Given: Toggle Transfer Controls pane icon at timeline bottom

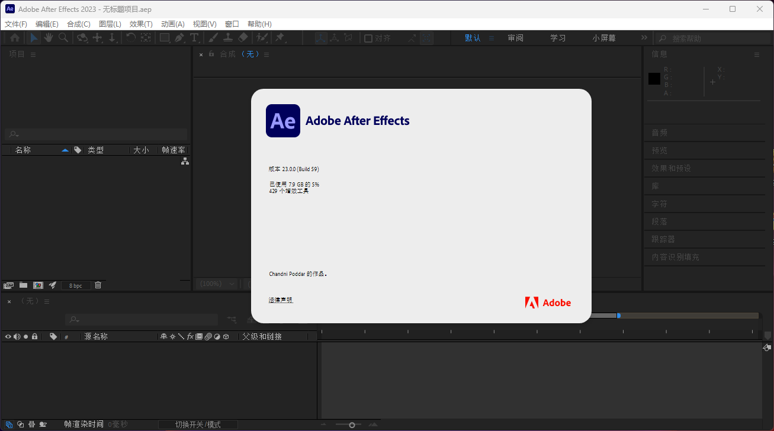Looking at the screenshot, I should pos(20,424).
